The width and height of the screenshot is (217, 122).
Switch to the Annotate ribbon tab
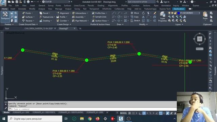(22, 9)
